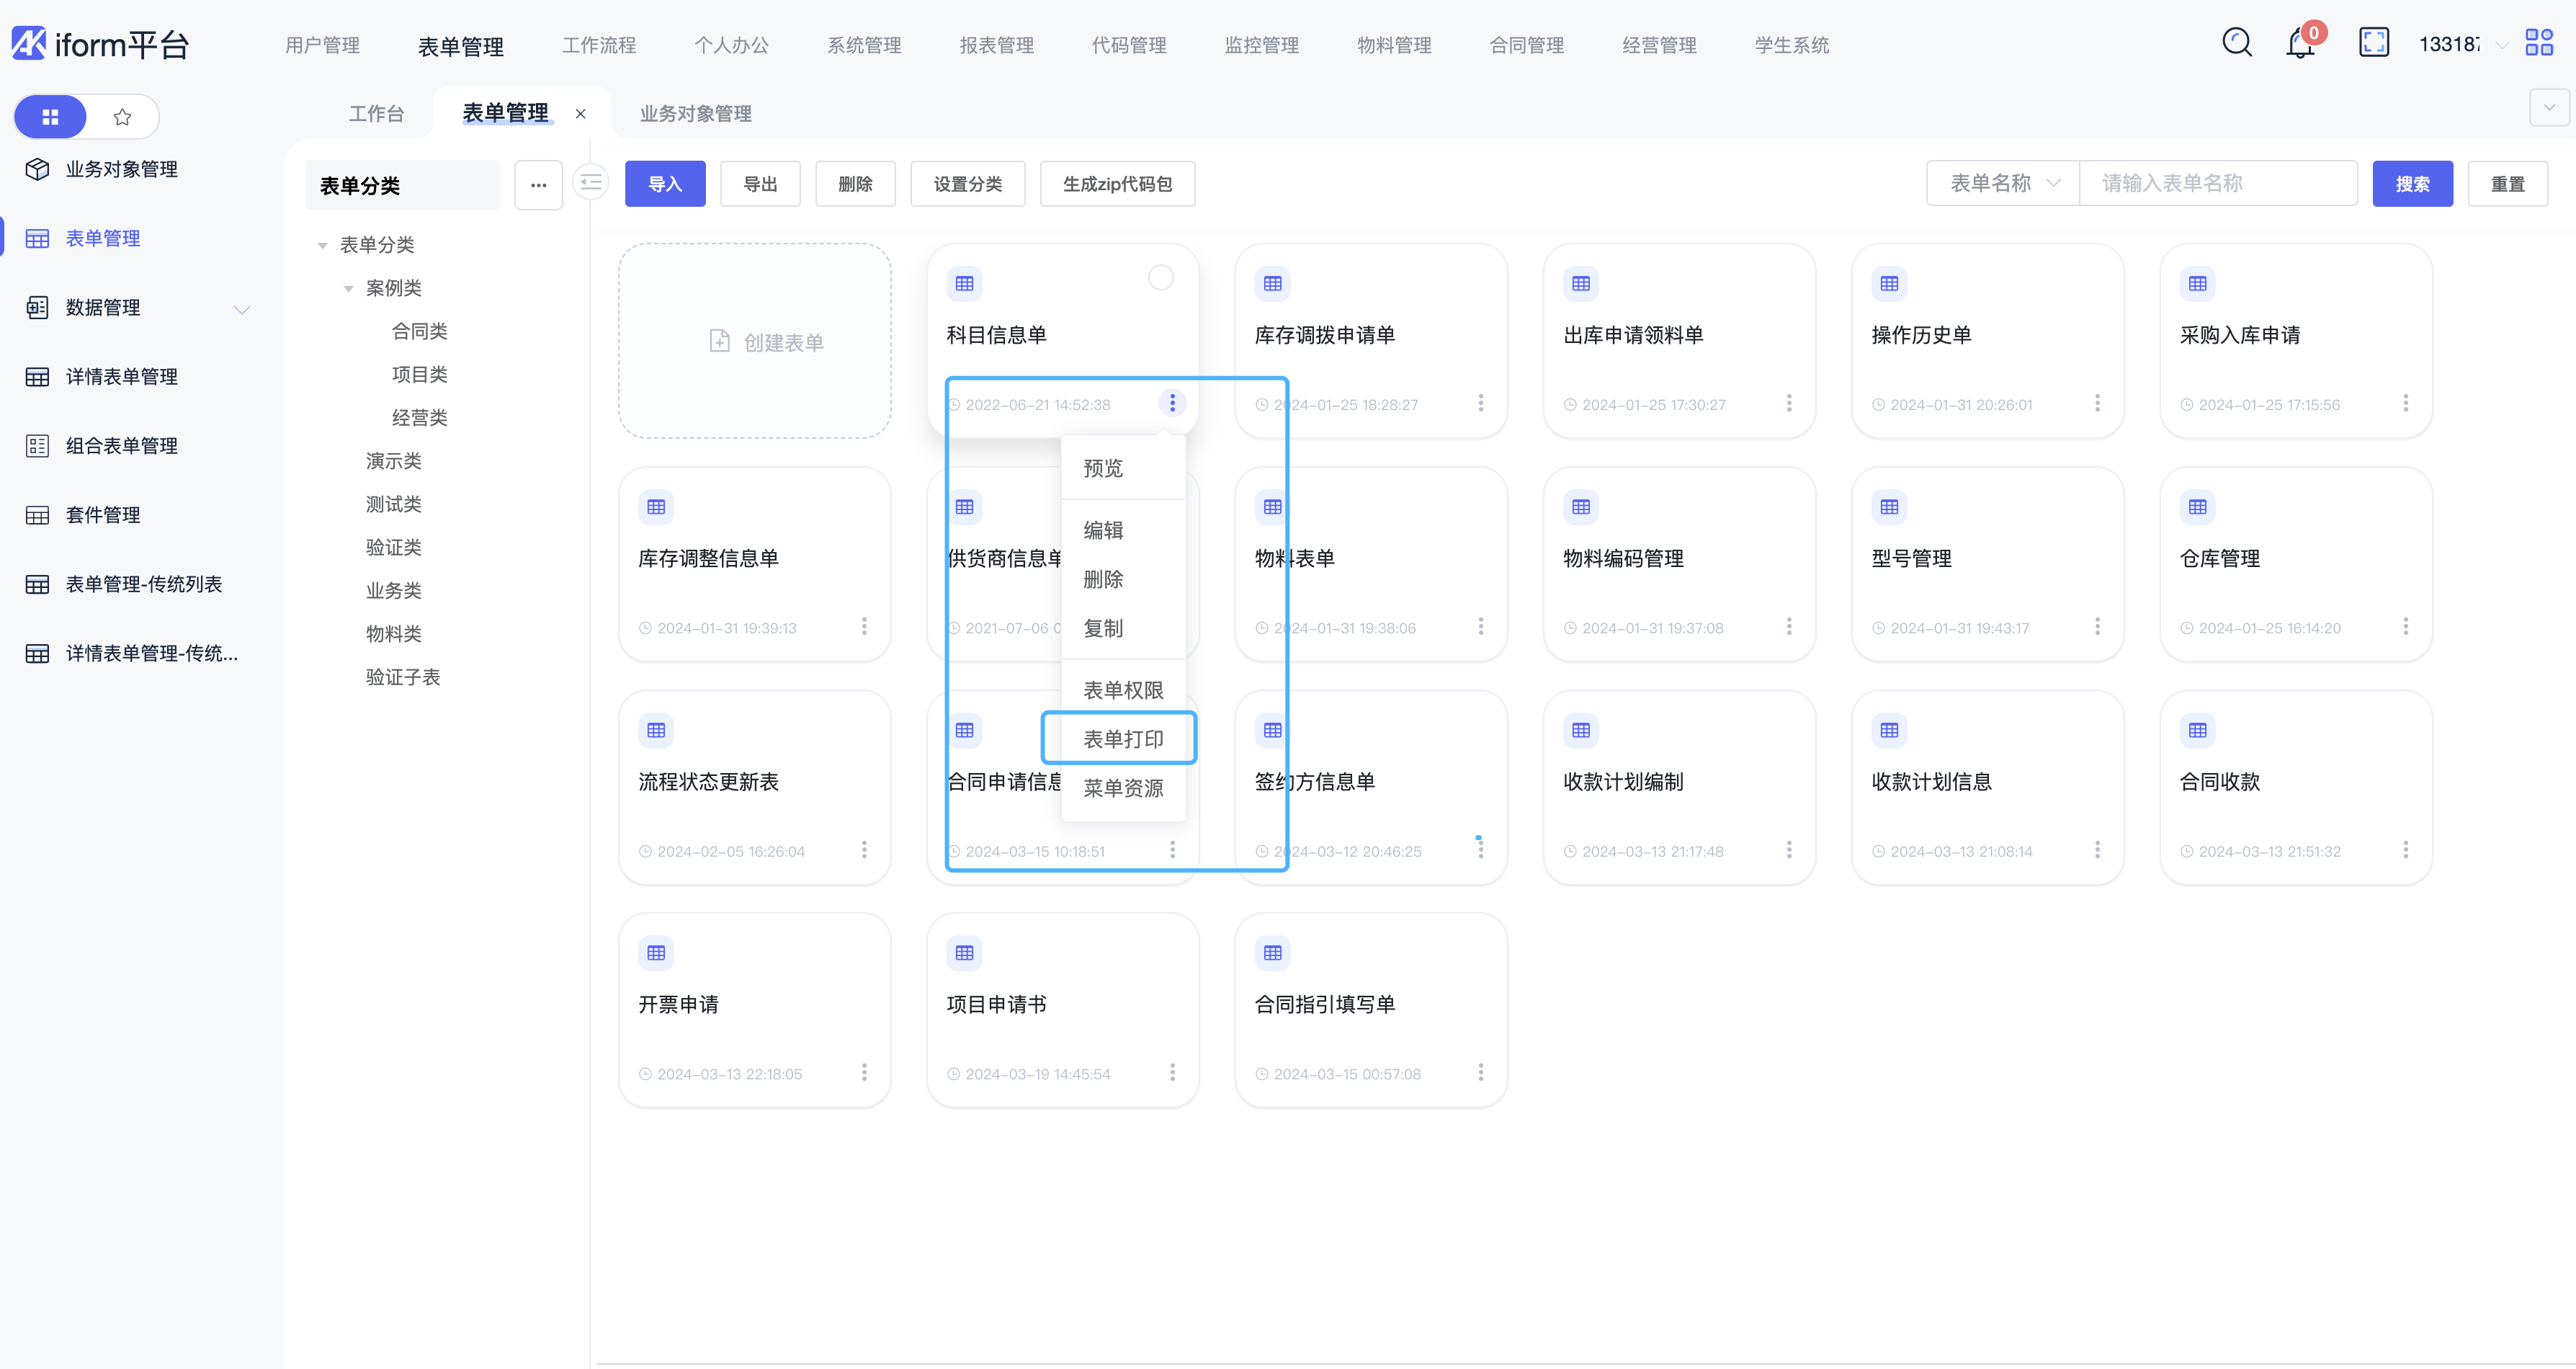Open more options on 仓库管理 card
This screenshot has width=2576, height=1369.
[x=2405, y=627]
